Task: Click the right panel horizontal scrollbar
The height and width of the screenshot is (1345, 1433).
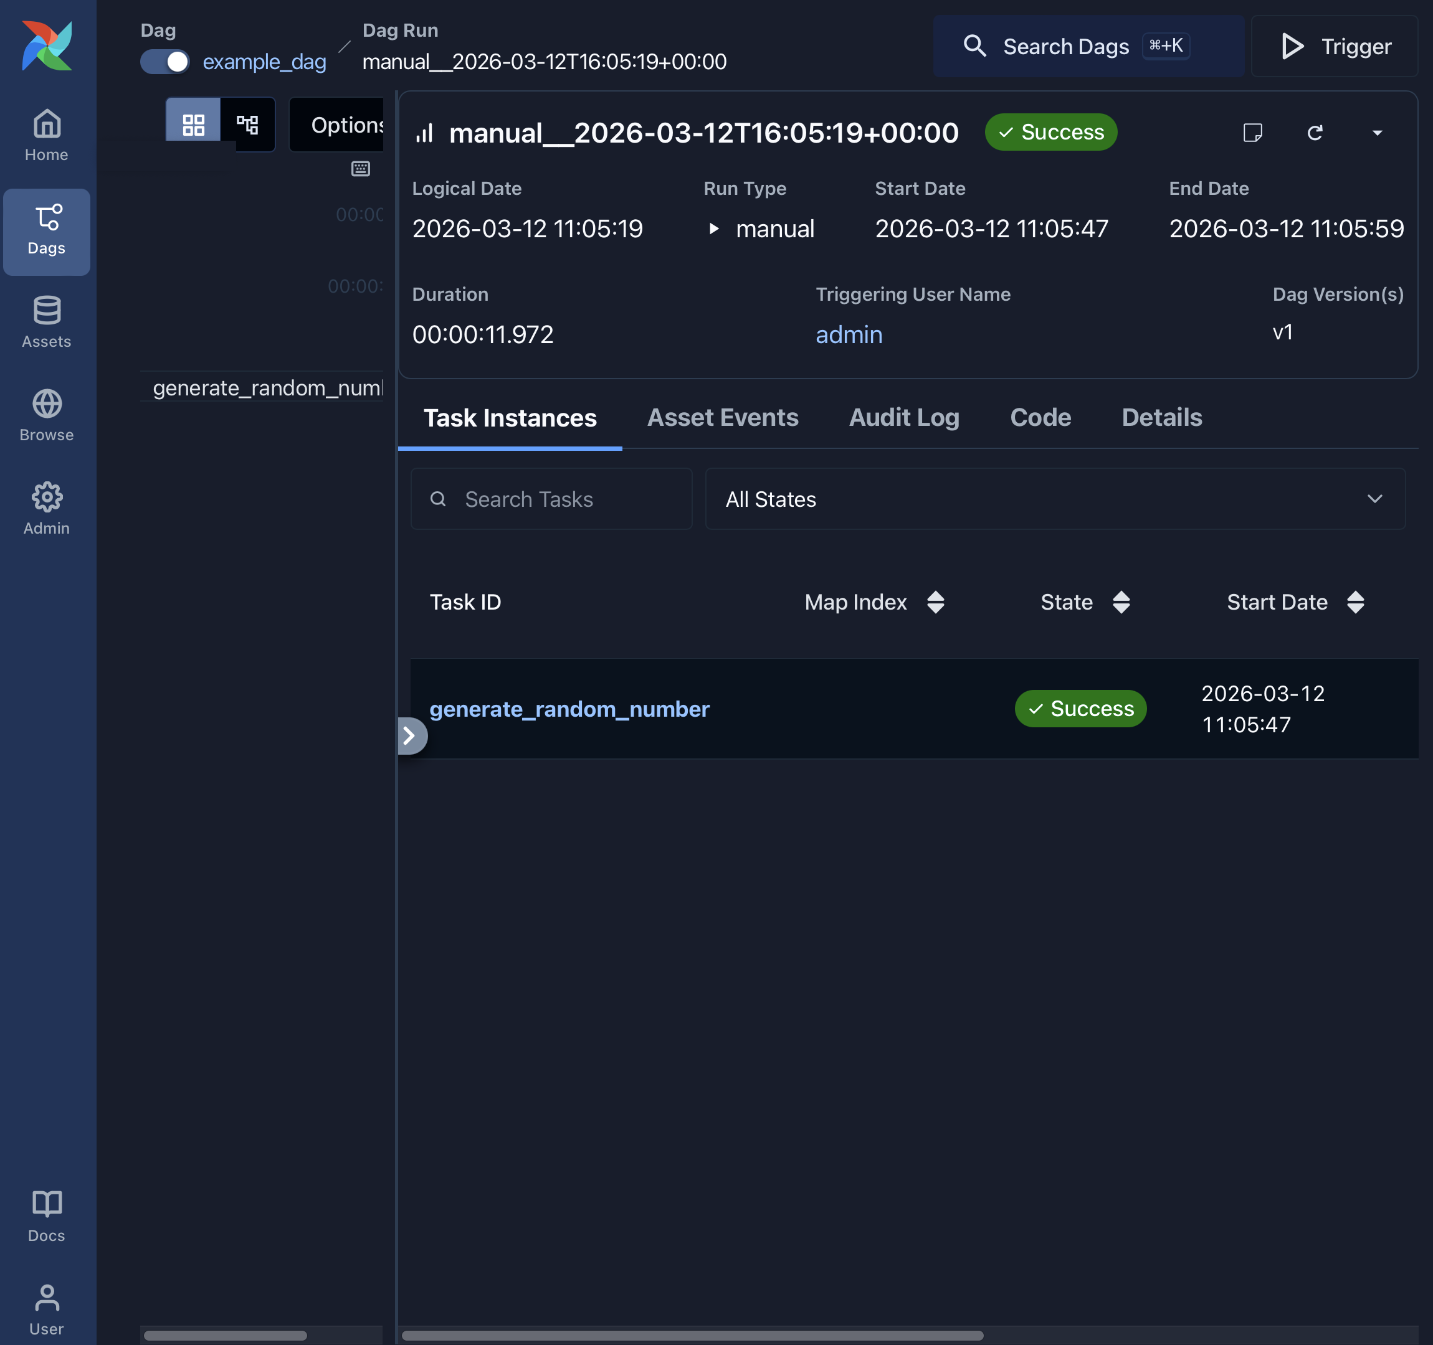Action: tap(692, 1336)
